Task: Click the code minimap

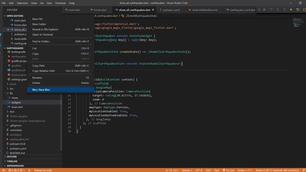Action: coord(298,22)
